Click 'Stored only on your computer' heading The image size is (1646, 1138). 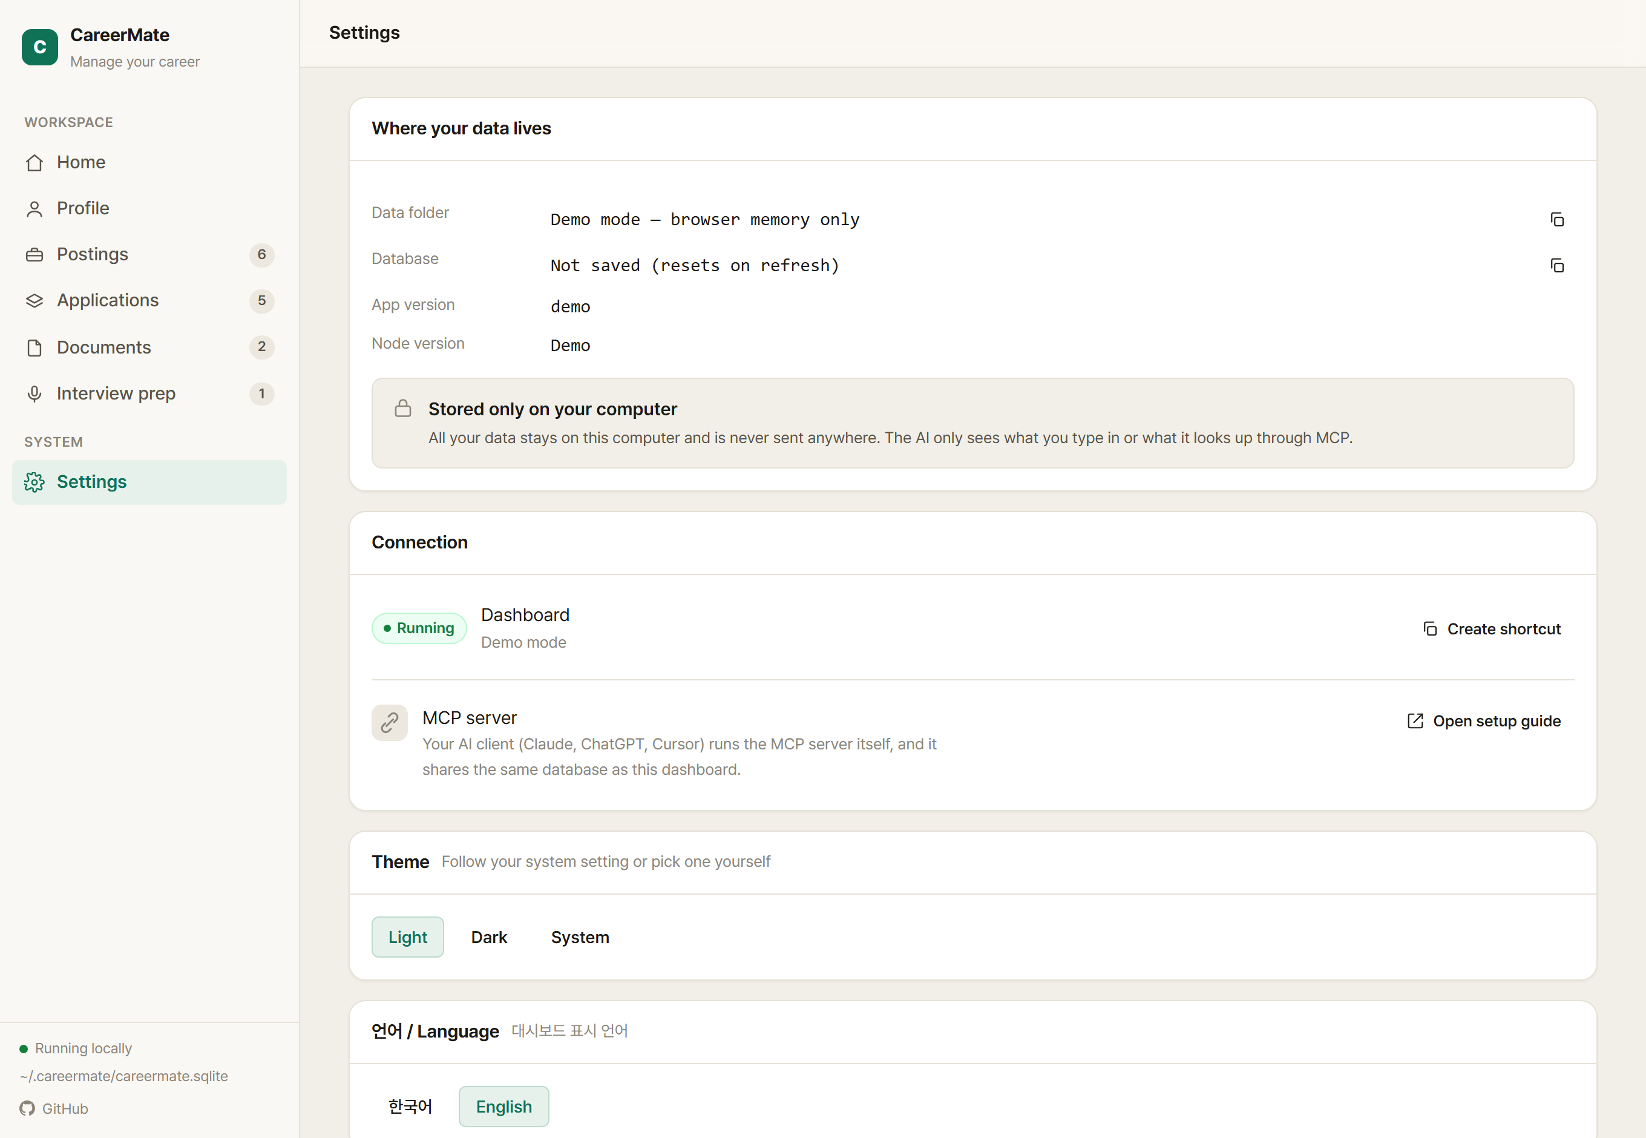[x=552, y=409]
